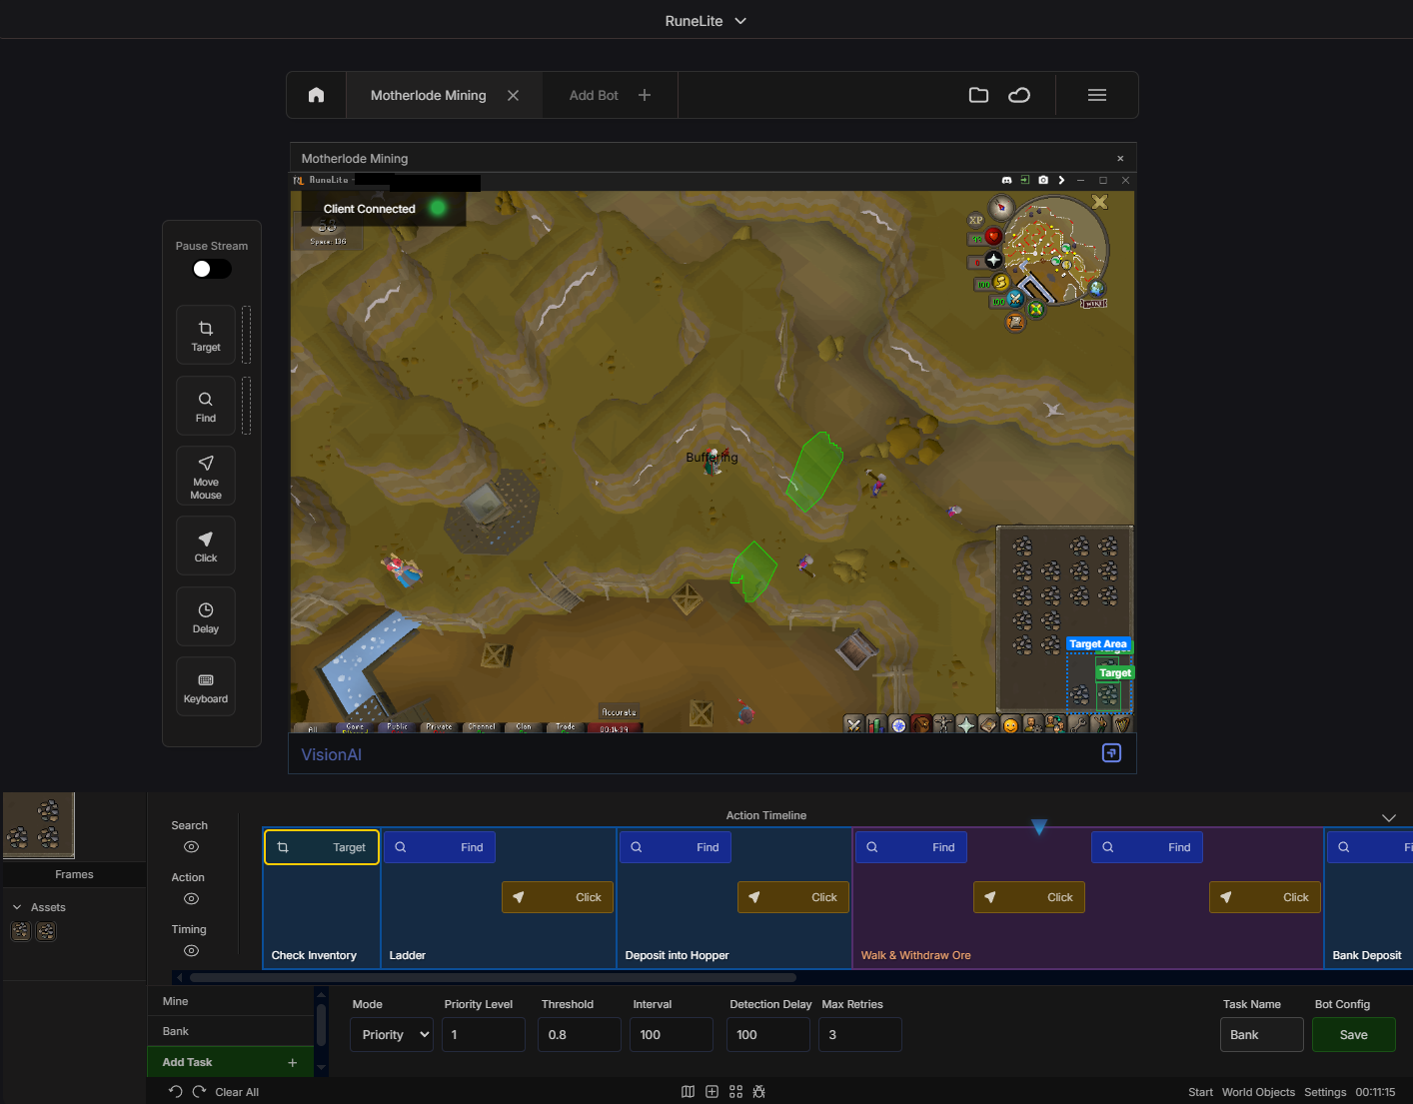Open the cloud sync icon near Add Bot
The width and height of the screenshot is (1413, 1104).
tap(1019, 95)
